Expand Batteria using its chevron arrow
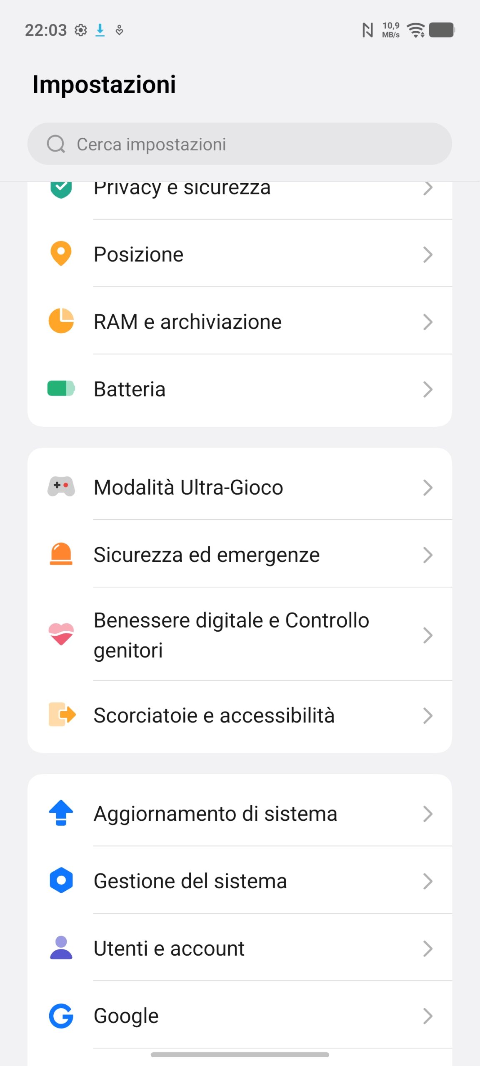This screenshot has height=1066, width=480. (x=427, y=389)
